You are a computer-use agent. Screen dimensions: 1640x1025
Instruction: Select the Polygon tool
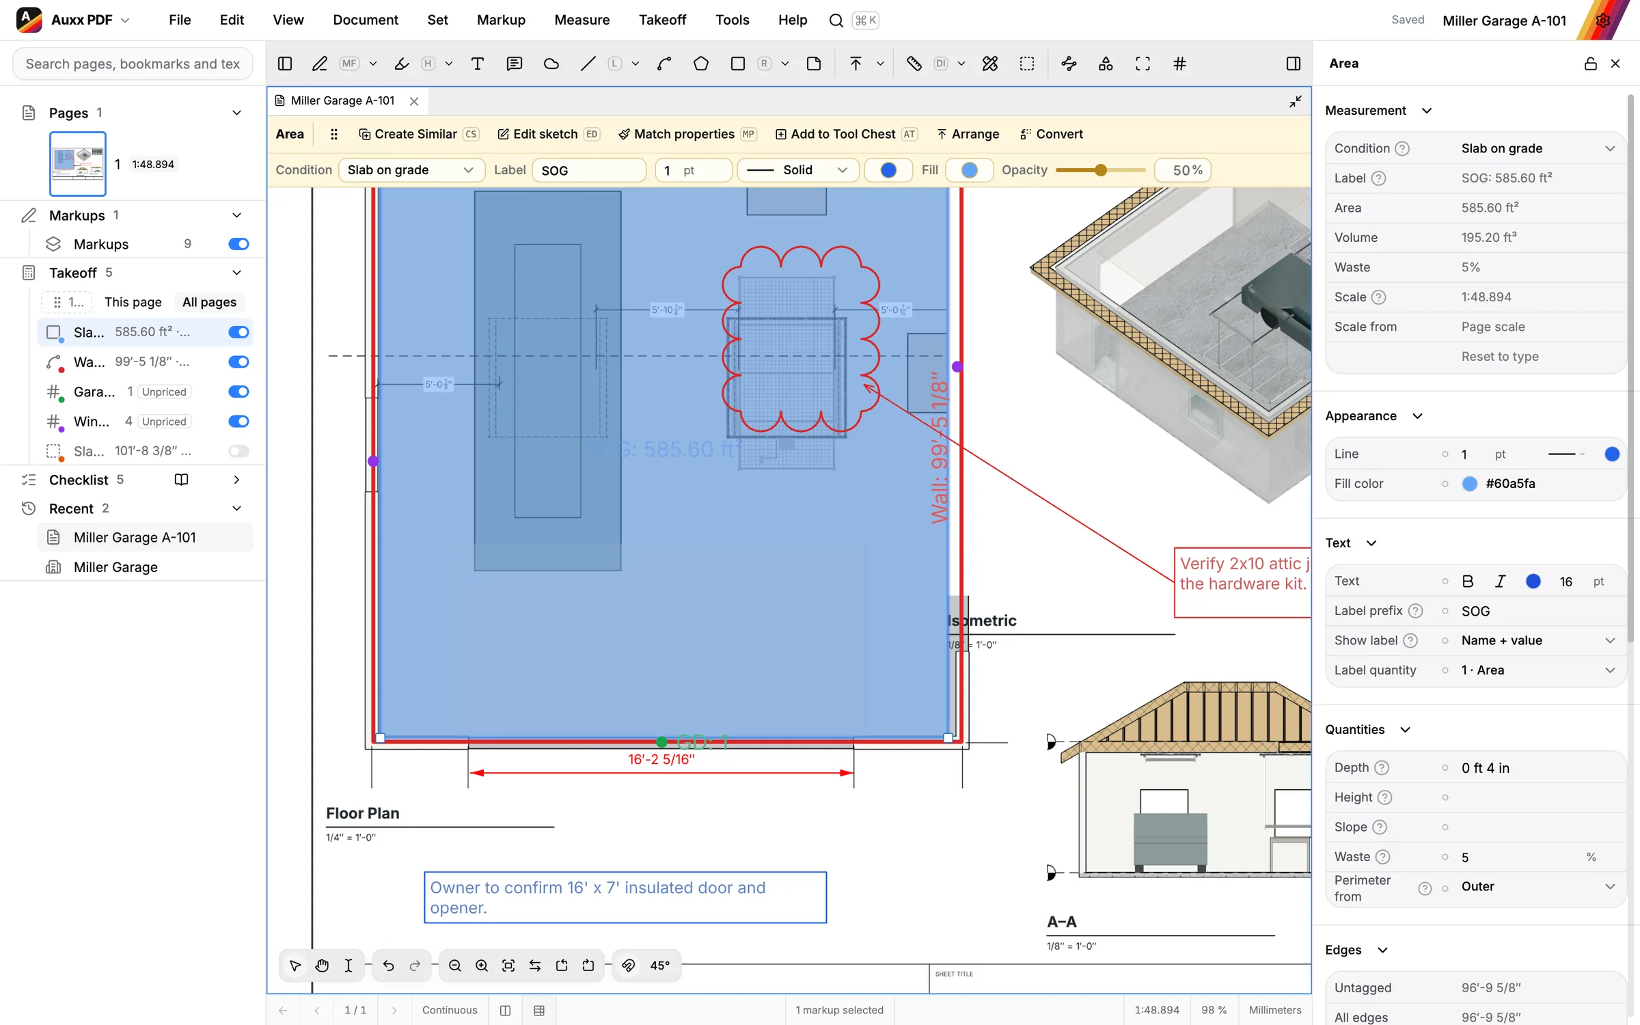coord(701,64)
